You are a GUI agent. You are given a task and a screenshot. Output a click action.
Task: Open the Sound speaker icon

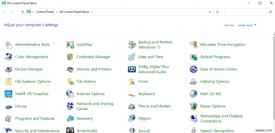click(x=132, y=130)
